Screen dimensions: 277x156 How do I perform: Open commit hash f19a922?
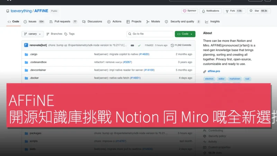[x=149, y=45]
